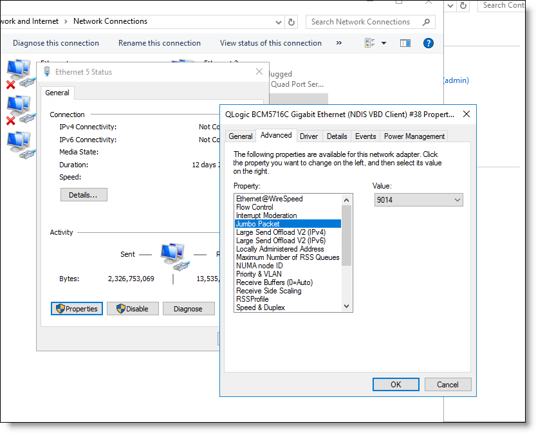Close the Ethernet 5 Status dialog
The image size is (536, 433).
pos(259,71)
